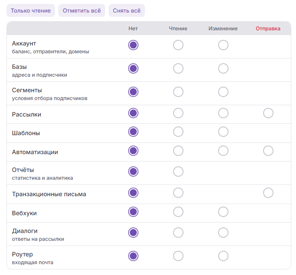Click the text условия отбора подписчиков
The width and height of the screenshot is (296, 275).
50,98
